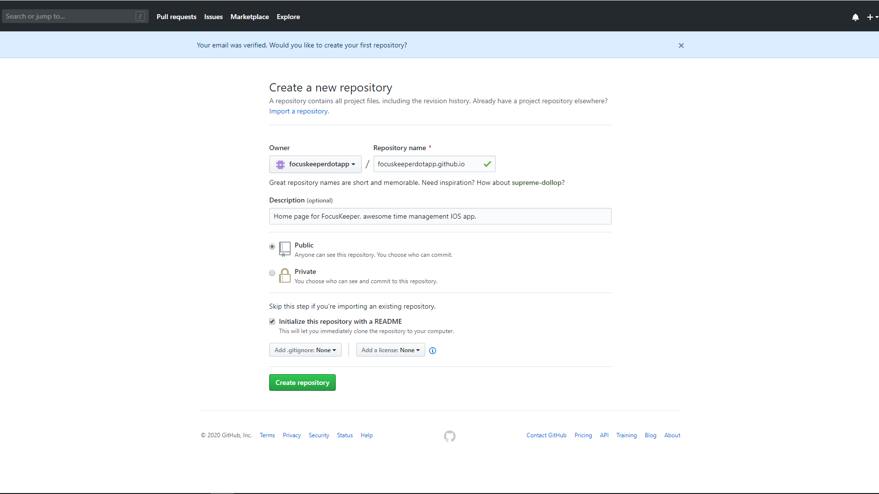This screenshot has width=879, height=494.
Task: Open the Status footer link
Action: click(x=345, y=435)
